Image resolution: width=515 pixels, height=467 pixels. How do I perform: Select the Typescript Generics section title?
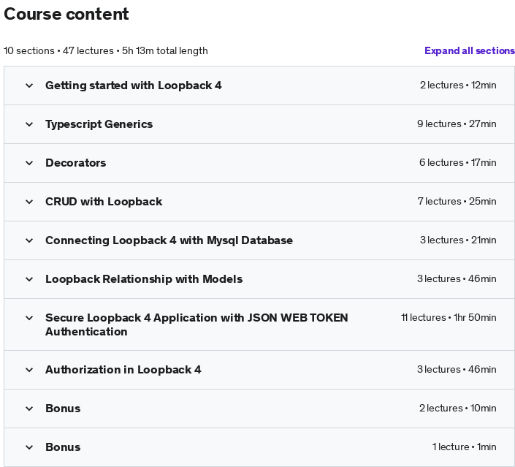99,124
